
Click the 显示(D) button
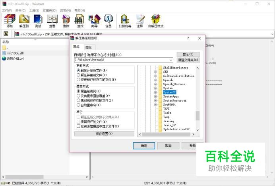tap(188, 54)
